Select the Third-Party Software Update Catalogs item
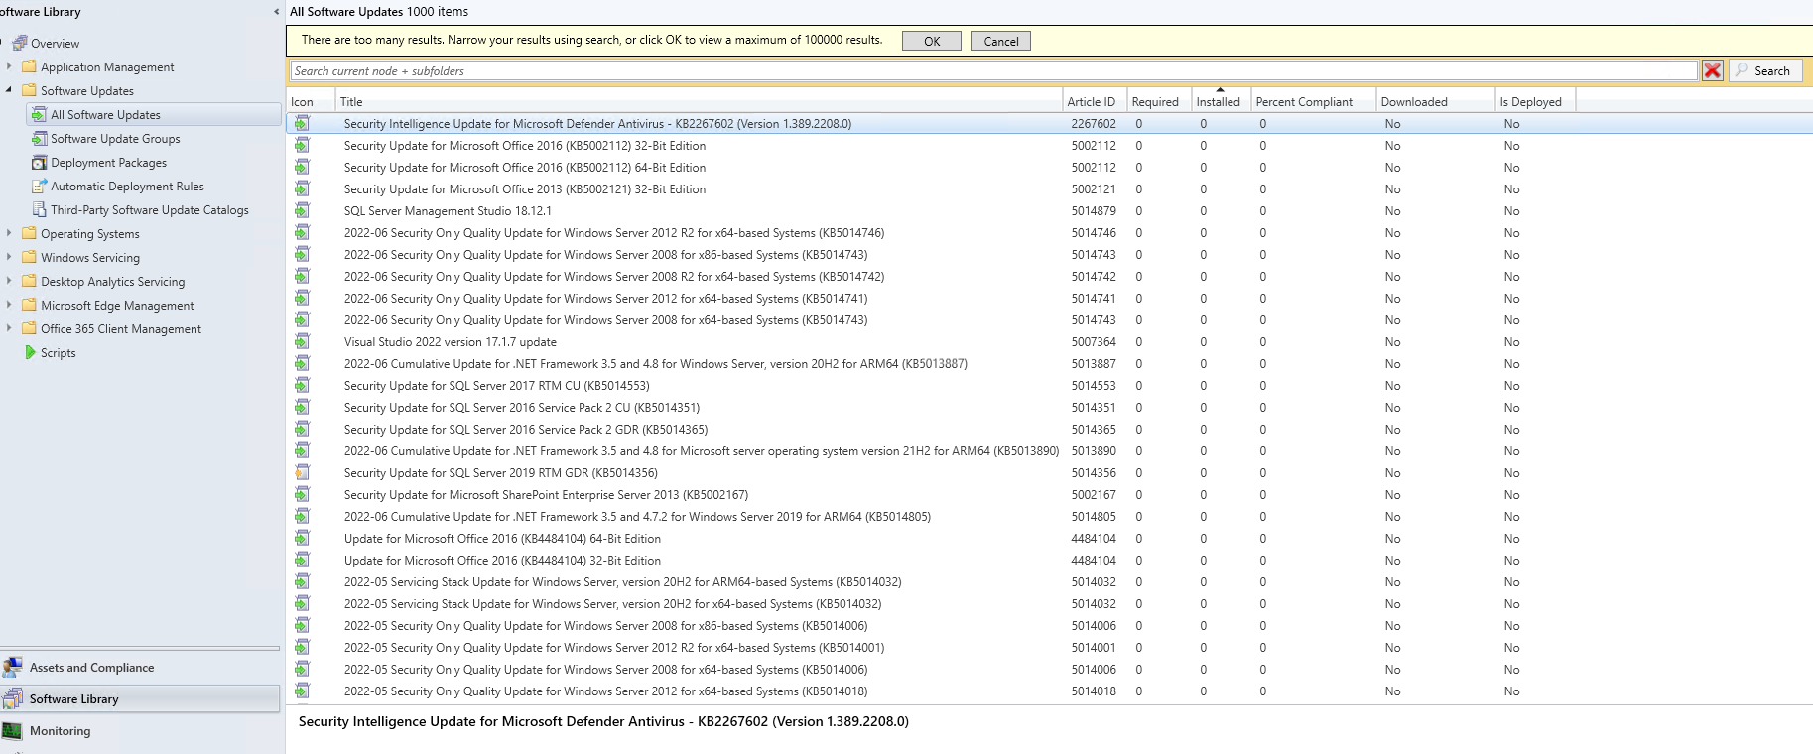Image resolution: width=1813 pixels, height=754 pixels. (150, 209)
